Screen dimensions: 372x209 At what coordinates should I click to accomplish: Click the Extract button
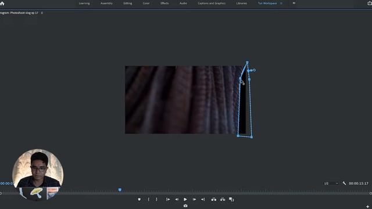tap(223, 200)
